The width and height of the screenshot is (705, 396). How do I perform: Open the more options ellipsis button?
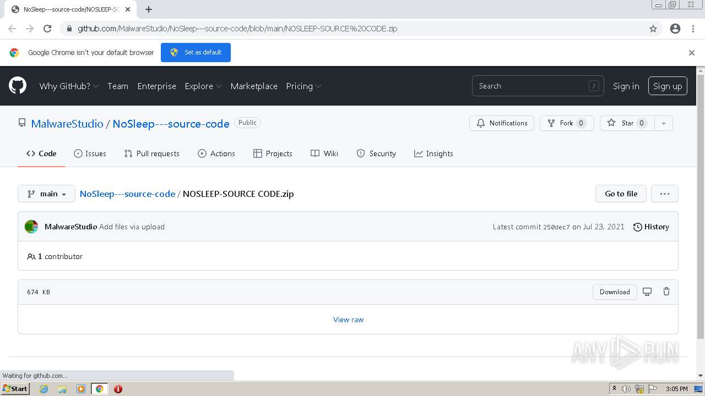665,194
